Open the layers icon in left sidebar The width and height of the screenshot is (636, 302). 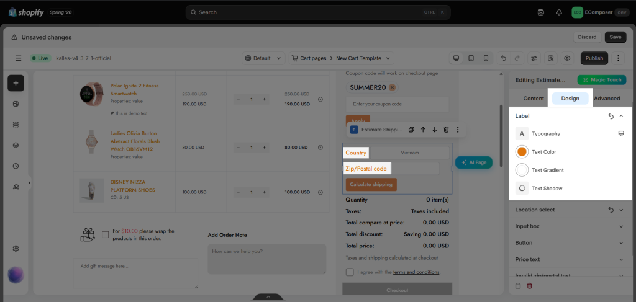pos(16,145)
